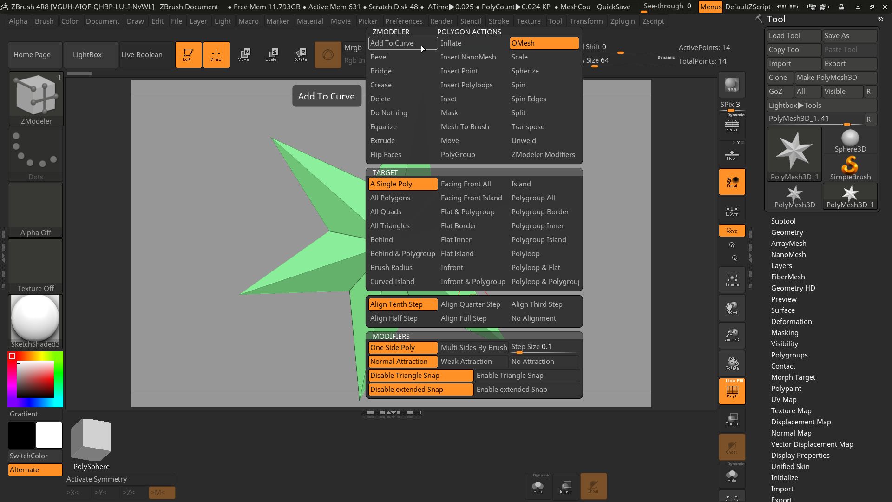Expand the Display Properties section
This screenshot has height=502, width=892.
(x=800, y=456)
